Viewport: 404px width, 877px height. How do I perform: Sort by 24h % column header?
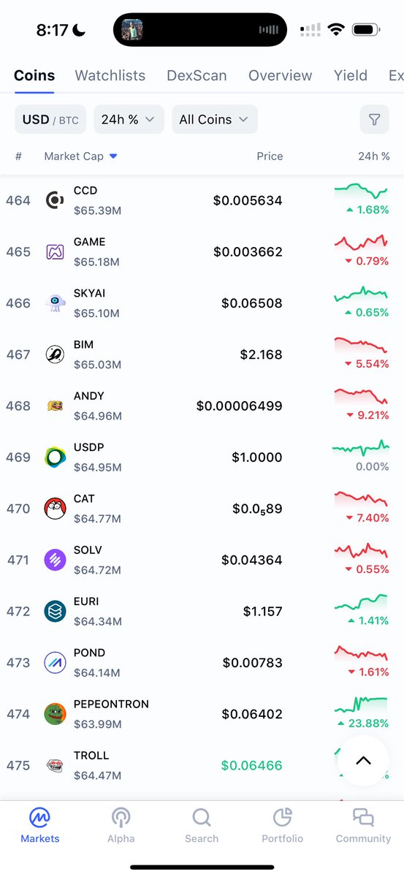[373, 156]
